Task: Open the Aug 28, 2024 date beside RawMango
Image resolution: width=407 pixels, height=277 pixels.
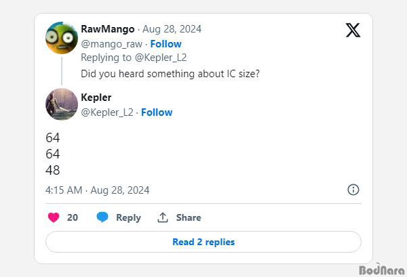Action: coord(172,29)
